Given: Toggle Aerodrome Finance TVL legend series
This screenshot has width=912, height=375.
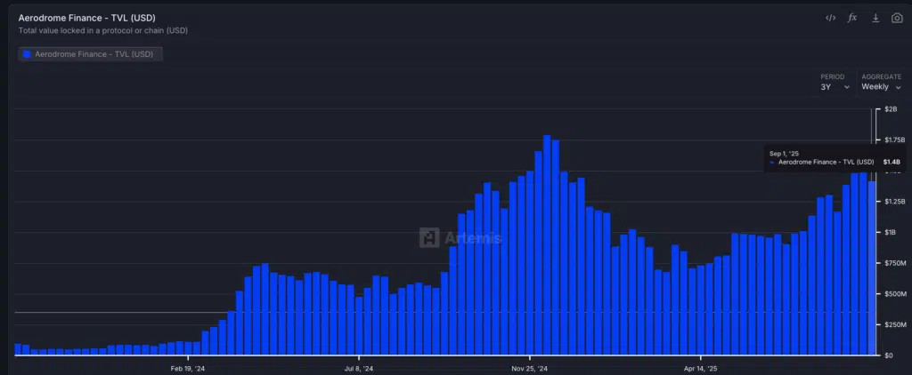Looking at the screenshot, I should coord(93,54).
